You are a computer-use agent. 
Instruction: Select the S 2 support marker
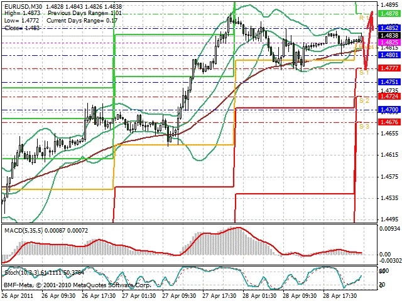click(x=364, y=100)
